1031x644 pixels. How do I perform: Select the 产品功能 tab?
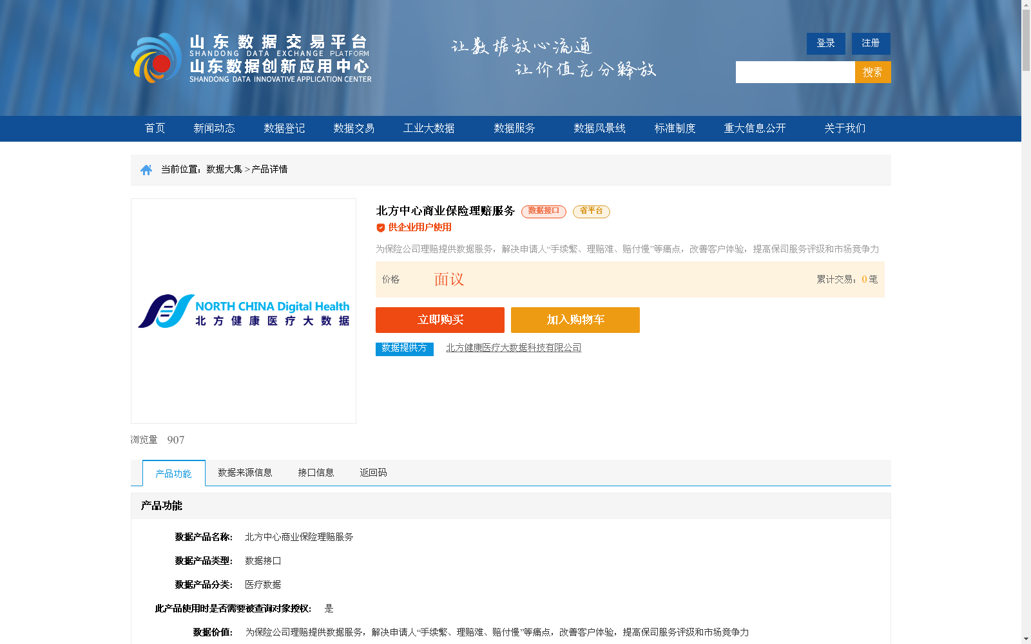click(x=174, y=473)
